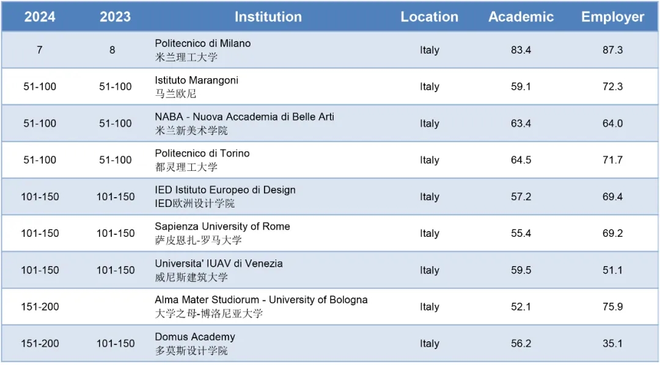Image resolution: width=660 pixels, height=365 pixels.
Task: Click Sapienza University of Rome entry
Action: [x=222, y=226]
